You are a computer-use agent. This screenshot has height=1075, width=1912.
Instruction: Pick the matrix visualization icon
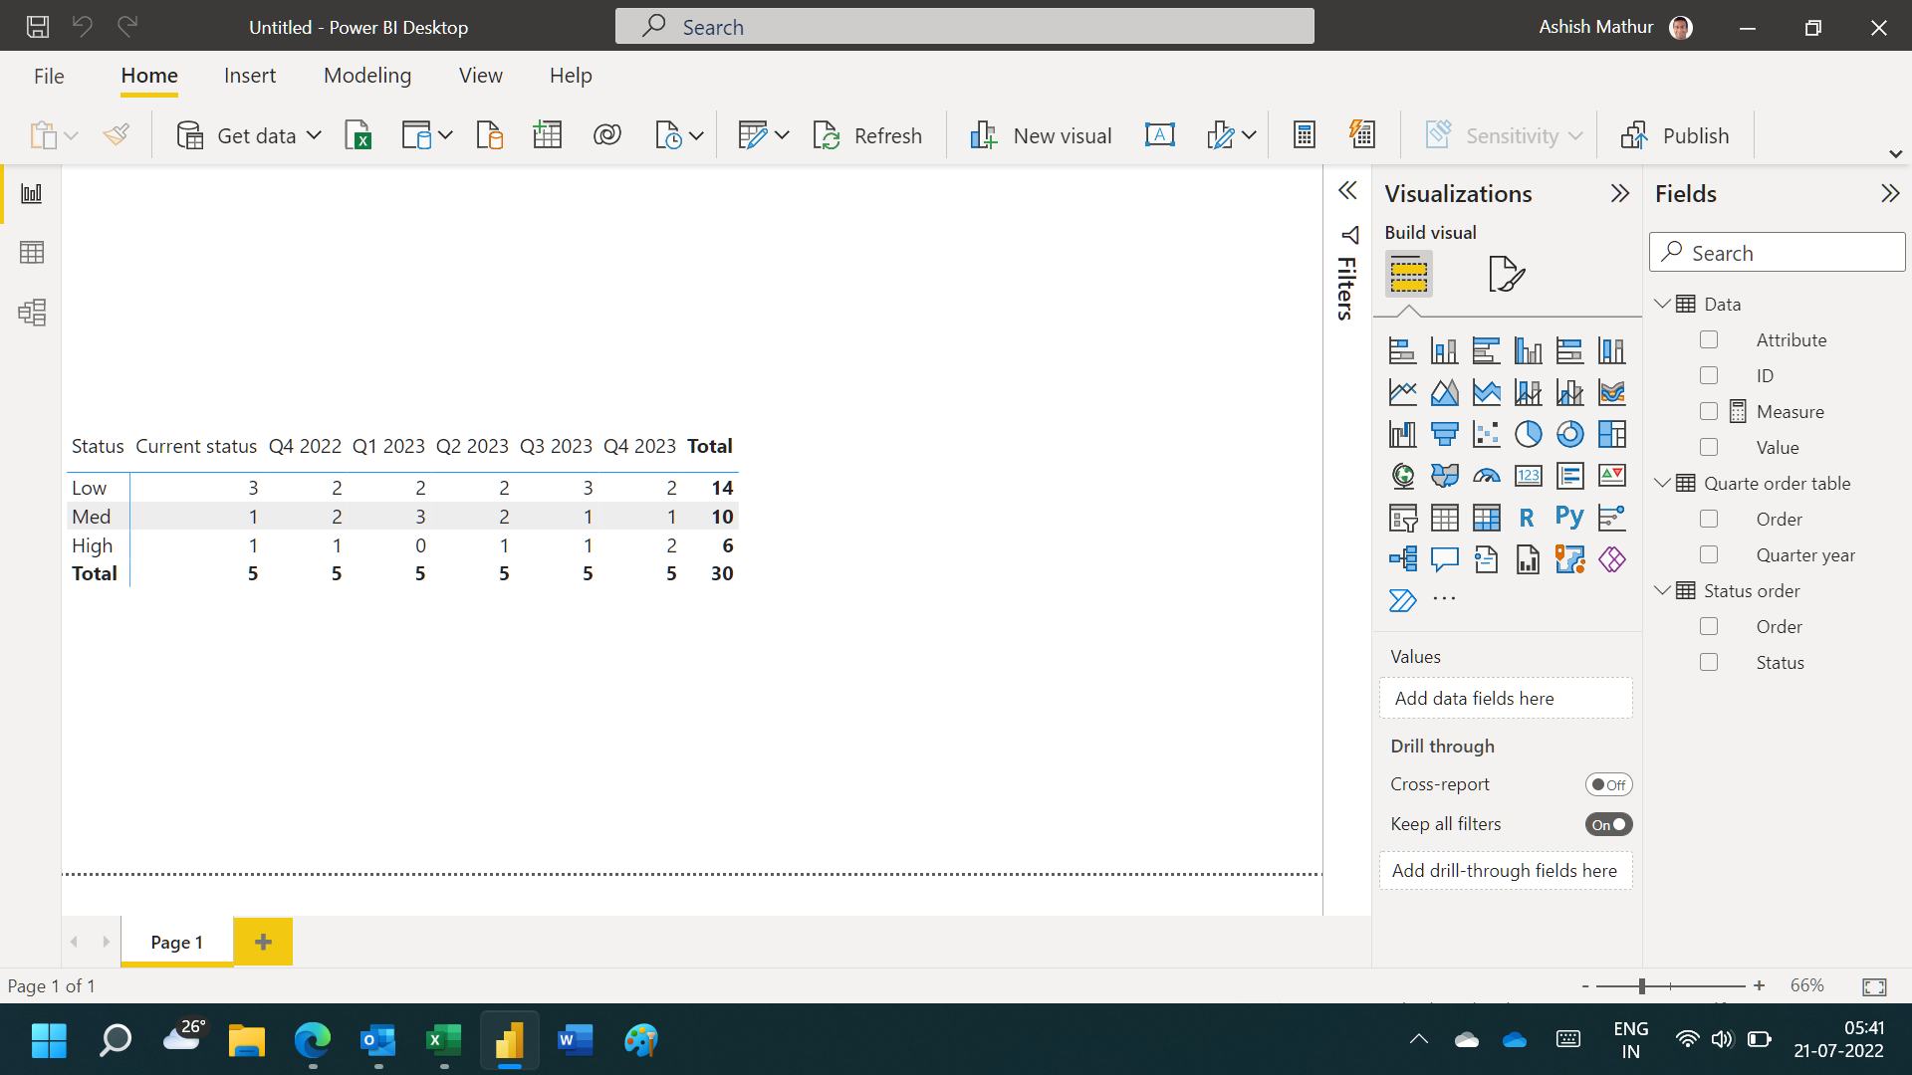(1486, 518)
